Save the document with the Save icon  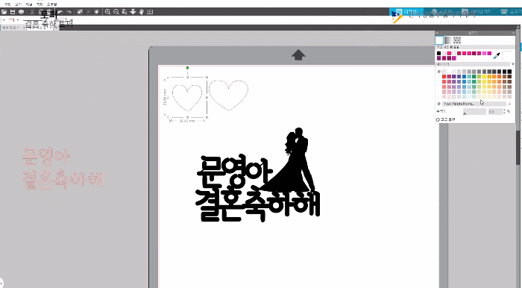pyautogui.click(x=13, y=12)
